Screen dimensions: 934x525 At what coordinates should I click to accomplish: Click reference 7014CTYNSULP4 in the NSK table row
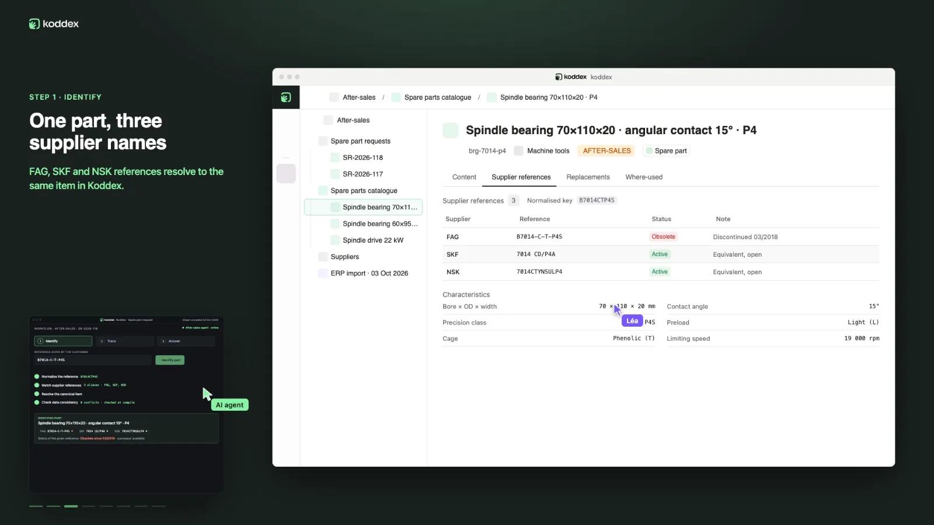click(x=539, y=272)
